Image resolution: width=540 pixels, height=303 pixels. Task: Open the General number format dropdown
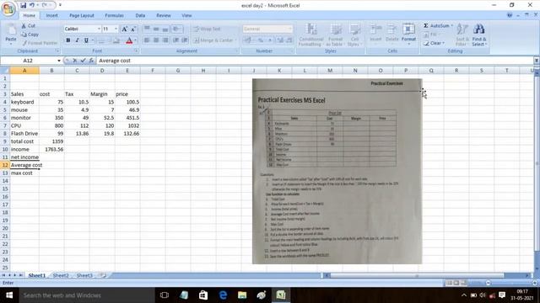click(289, 29)
